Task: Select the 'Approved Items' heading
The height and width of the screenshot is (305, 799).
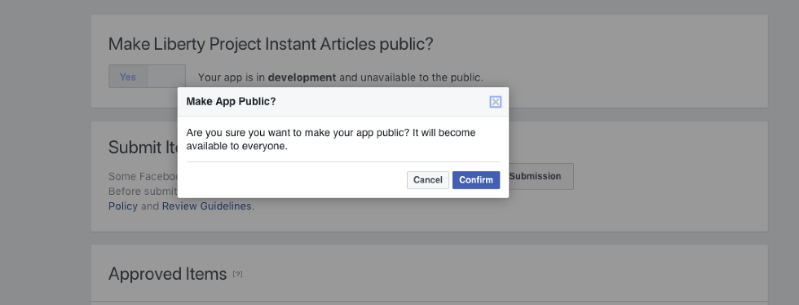Action: point(168,274)
